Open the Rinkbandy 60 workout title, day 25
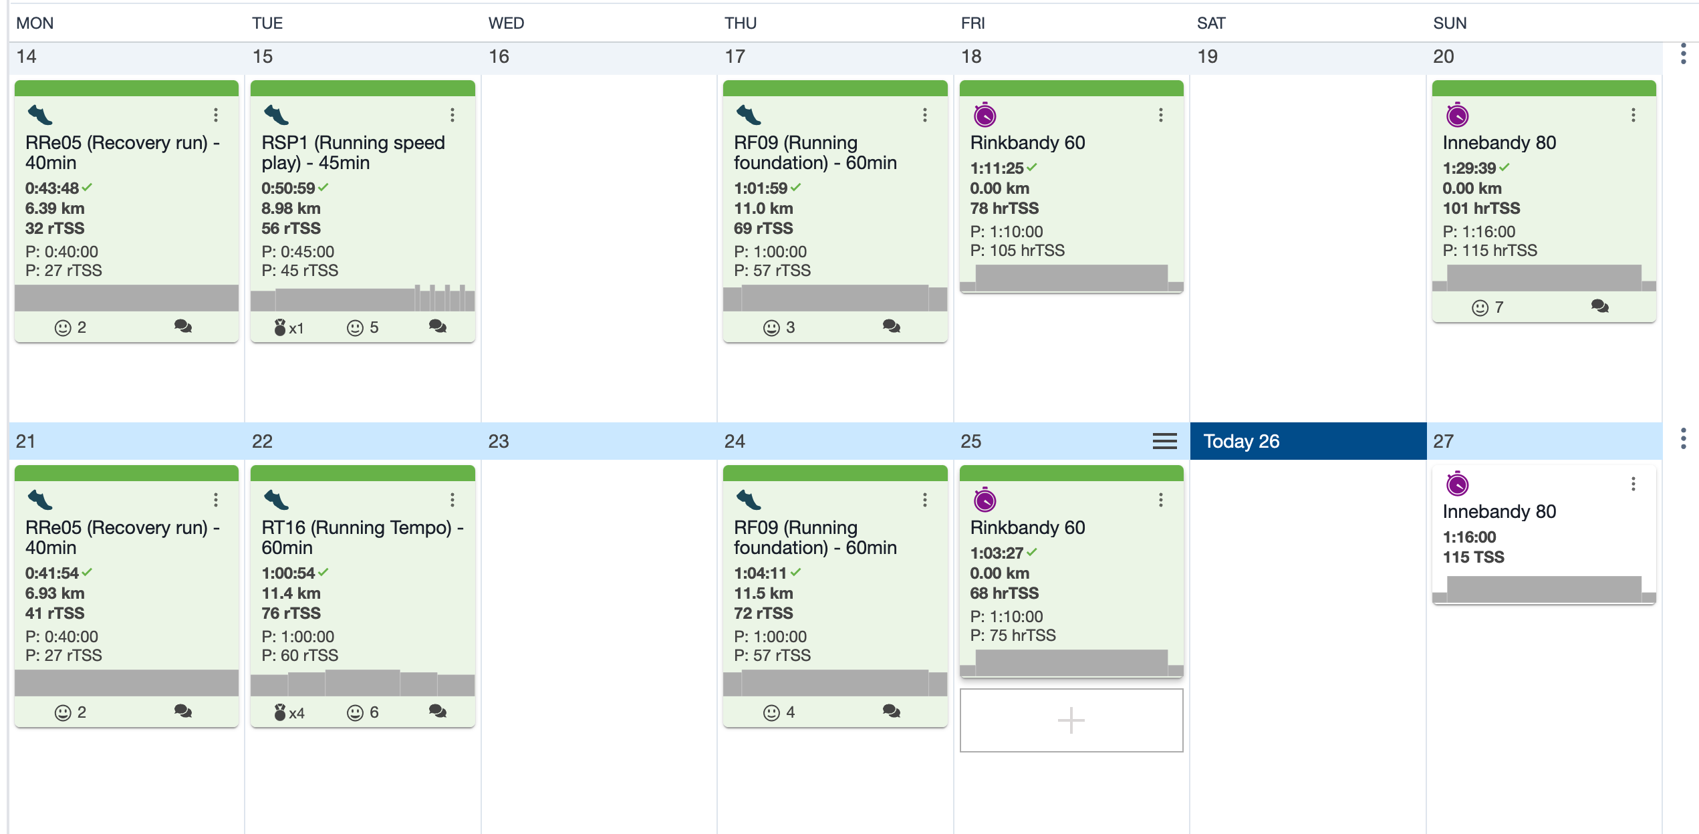The image size is (1699, 834). (1027, 527)
